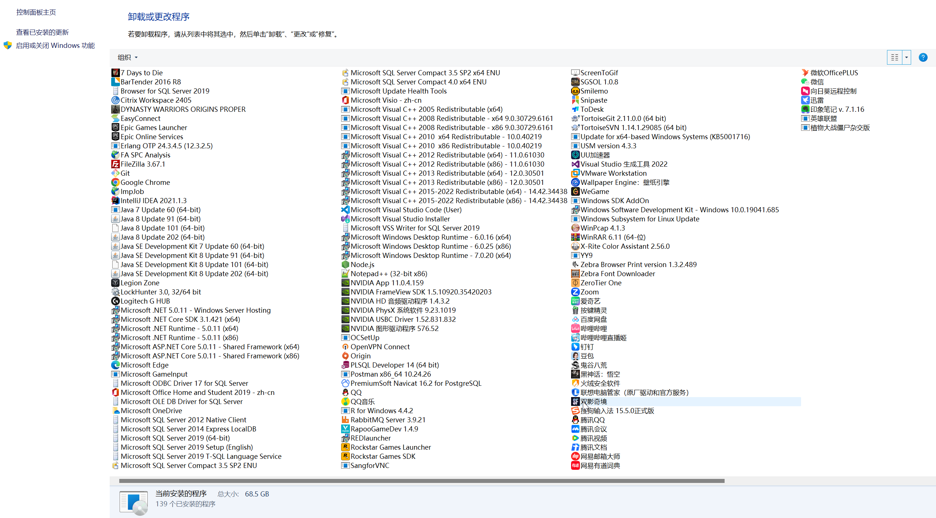Expand the view options dropdown arrow
The height and width of the screenshot is (518, 936).
tap(906, 57)
